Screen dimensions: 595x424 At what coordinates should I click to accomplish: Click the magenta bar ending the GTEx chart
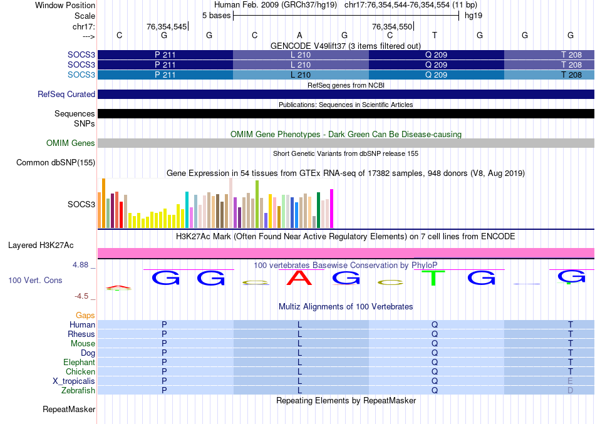(332, 209)
